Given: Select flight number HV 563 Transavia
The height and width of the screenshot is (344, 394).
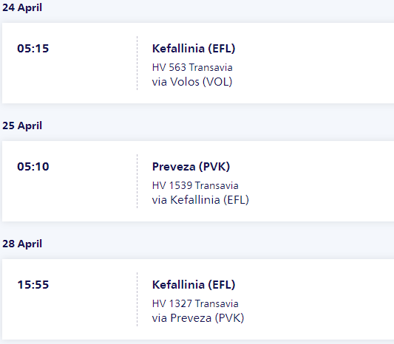Looking at the screenshot, I should 192,67.
